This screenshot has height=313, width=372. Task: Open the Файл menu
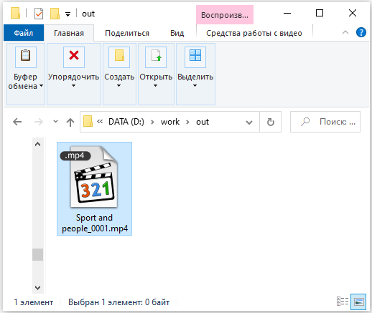24,33
